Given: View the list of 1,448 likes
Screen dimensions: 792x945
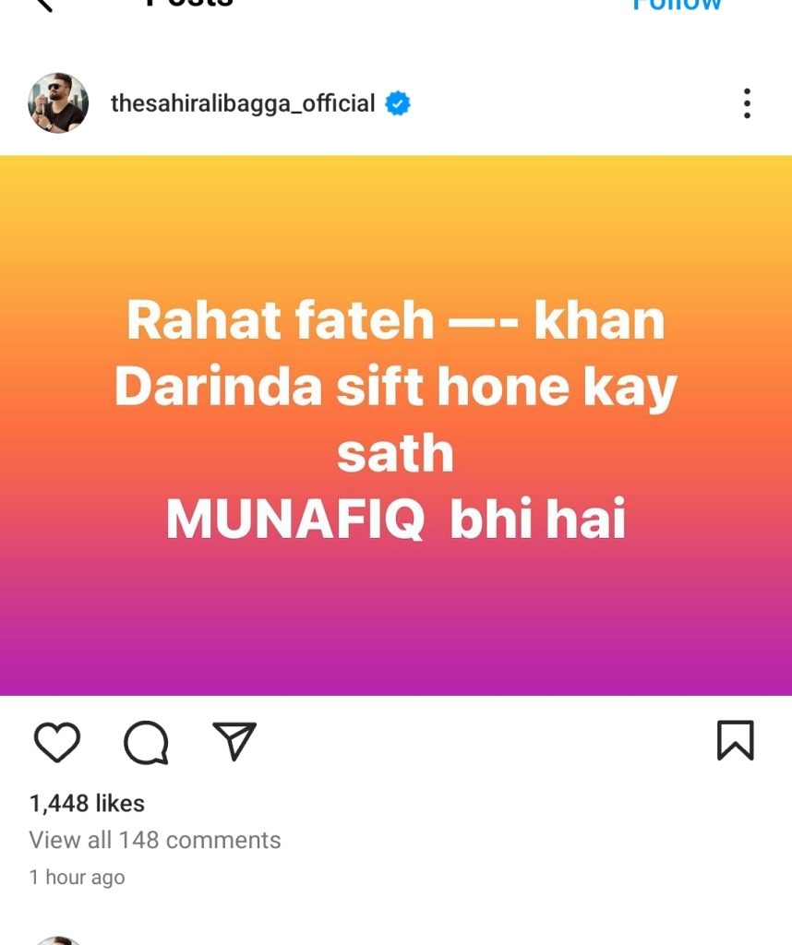Looking at the screenshot, I should point(87,804).
